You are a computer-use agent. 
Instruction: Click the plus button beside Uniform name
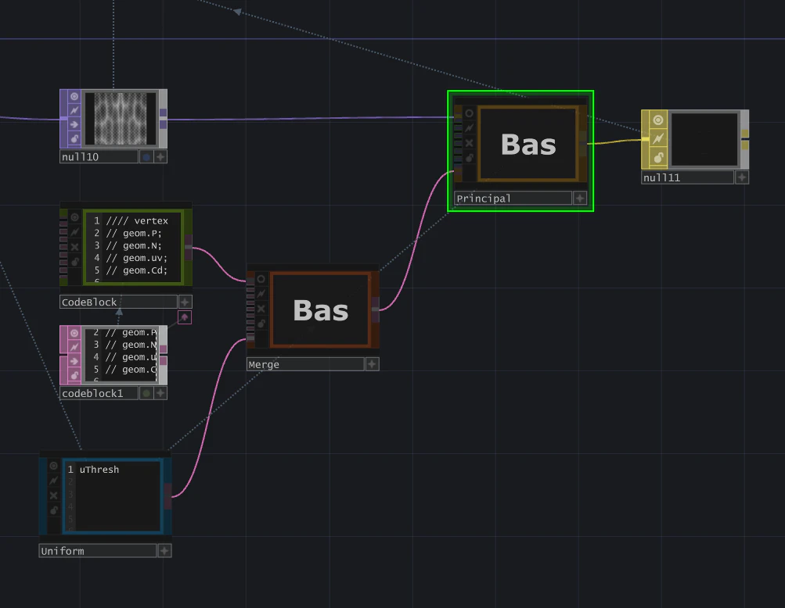coord(164,551)
